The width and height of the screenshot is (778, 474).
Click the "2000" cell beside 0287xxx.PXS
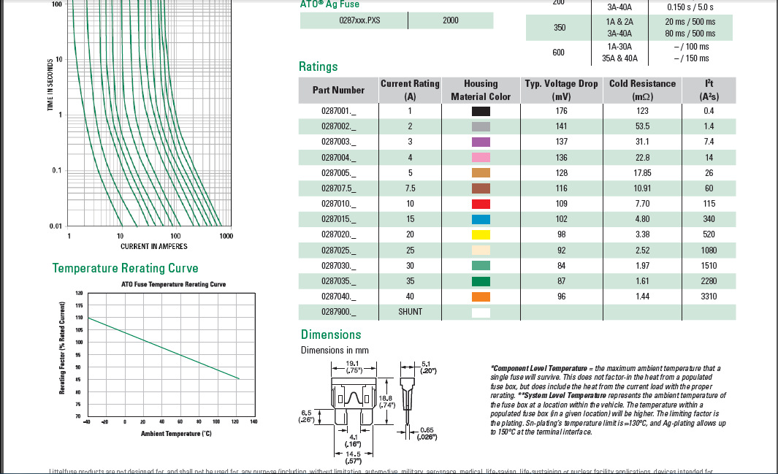[x=451, y=20]
